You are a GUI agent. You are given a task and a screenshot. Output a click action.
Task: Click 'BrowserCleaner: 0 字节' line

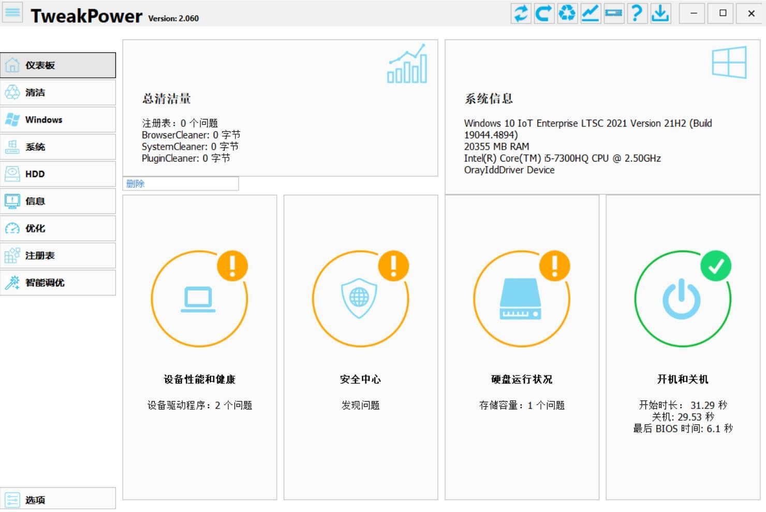(191, 135)
